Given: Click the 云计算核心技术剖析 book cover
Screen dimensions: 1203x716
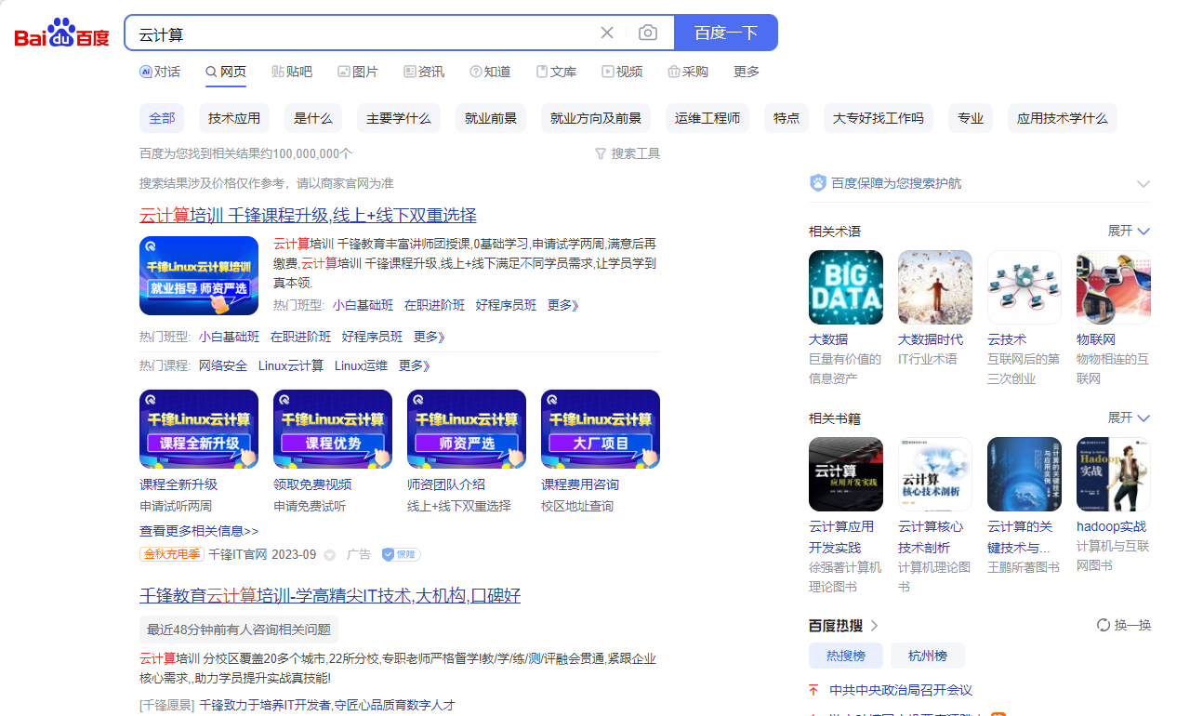Looking at the screenshot, I should pos(935,474).
